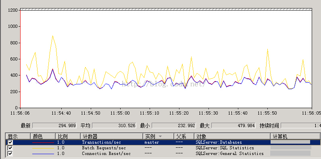The height and width of the screenshot is (159, 321).
Task: Click the 显示 column header
Action: point(18,136)
